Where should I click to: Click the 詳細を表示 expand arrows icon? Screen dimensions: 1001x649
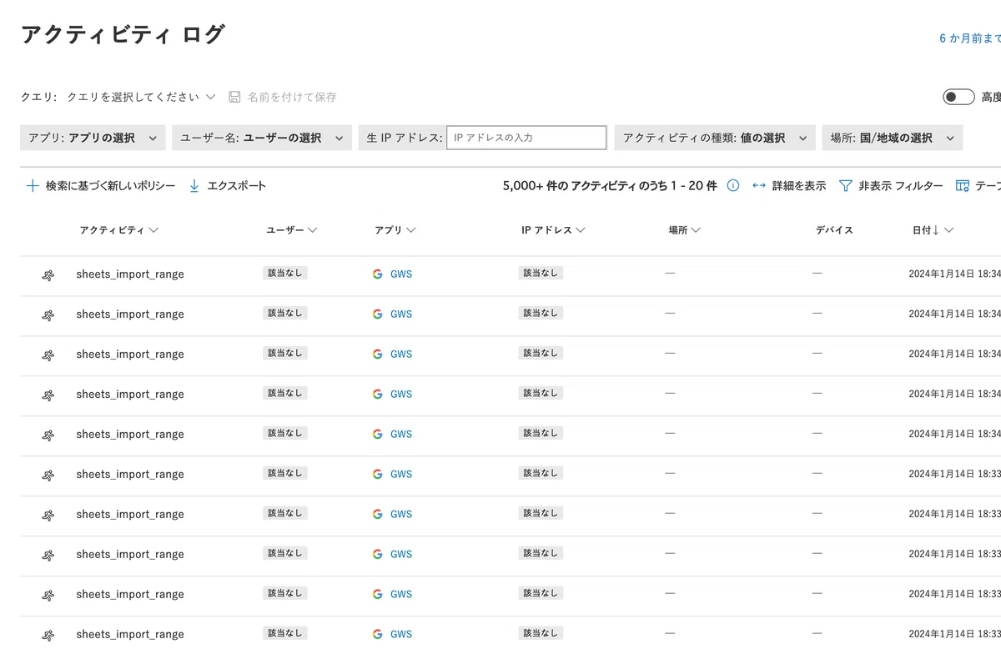pyautogui.click(x=759, y=186)
